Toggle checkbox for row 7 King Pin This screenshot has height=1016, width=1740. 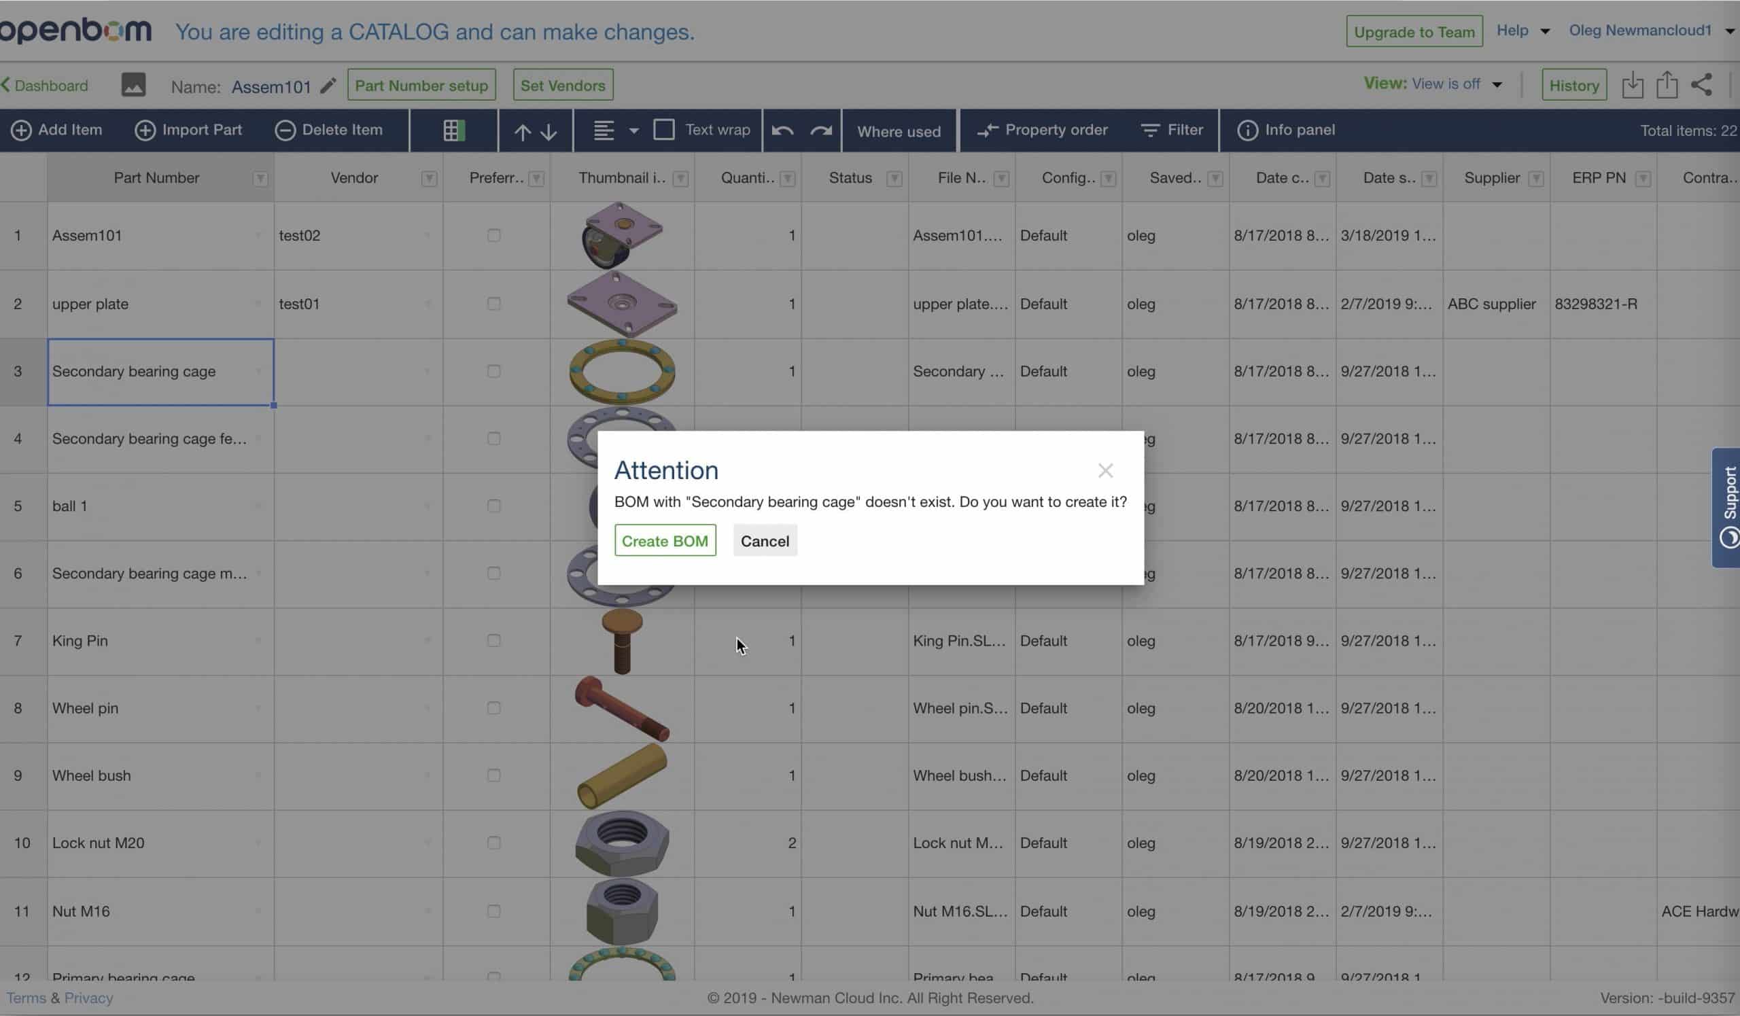click(x=493, y=639)
